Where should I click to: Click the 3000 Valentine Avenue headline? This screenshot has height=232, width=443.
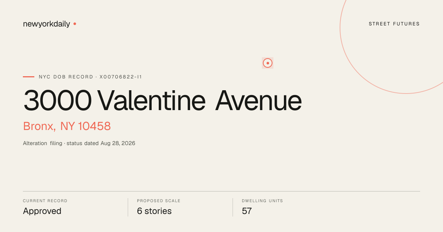(x=162, y=101)
